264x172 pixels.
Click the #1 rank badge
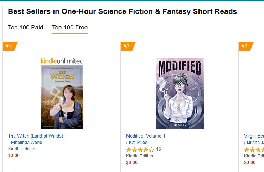coord(9,46)
